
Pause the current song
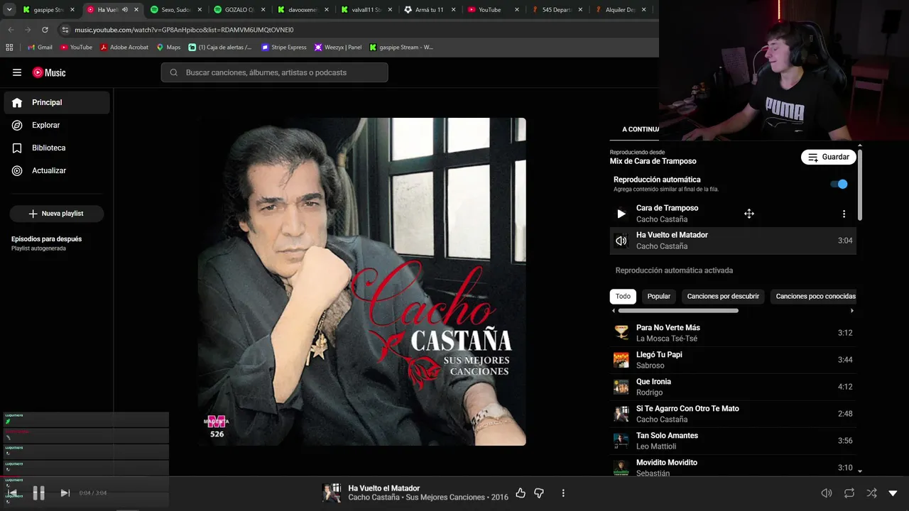pyautogui.click(x=39, y=493)
